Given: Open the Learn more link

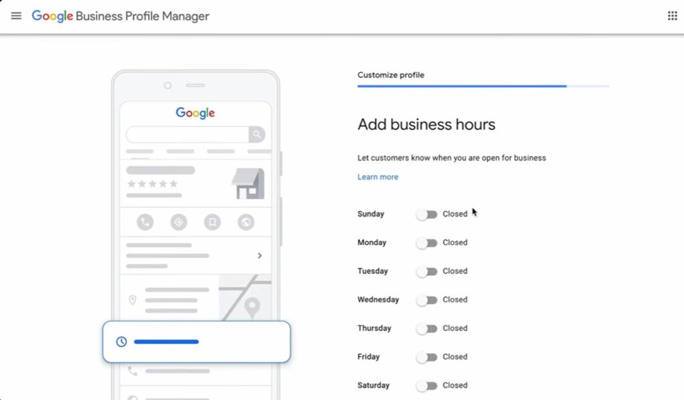Looking at the screenshot, I should [377, 176].
